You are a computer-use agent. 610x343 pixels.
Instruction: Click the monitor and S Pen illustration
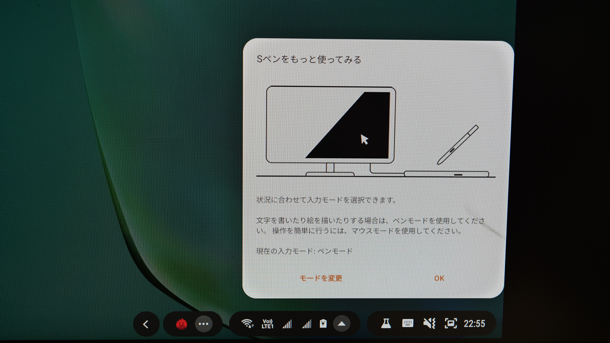376,131
